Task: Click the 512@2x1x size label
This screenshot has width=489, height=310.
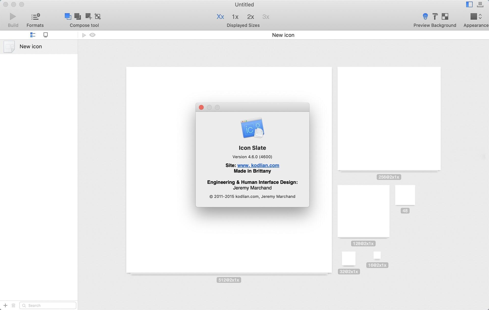Action: coord(229,280)
